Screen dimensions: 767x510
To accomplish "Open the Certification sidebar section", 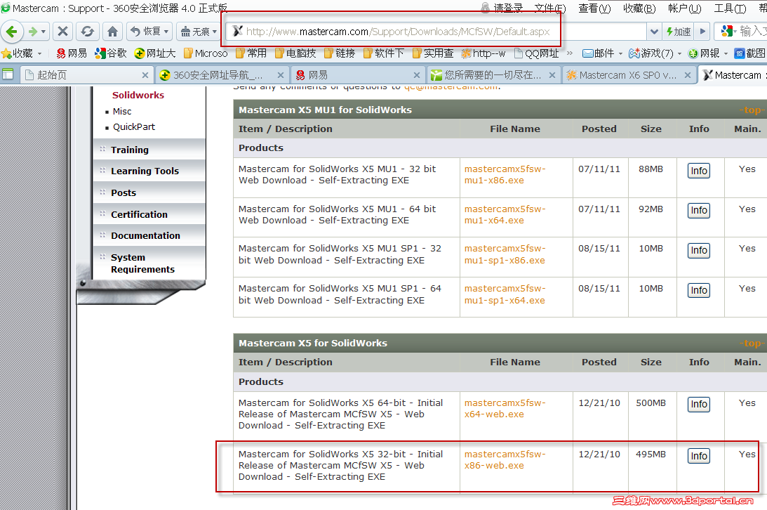I will (x=149, y=214).
